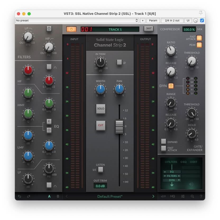Click the undo arrow icon
The image size is (220, 220).
point(19,196)
